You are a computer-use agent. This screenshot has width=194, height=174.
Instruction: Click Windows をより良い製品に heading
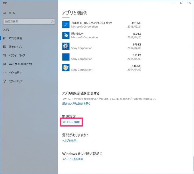82,154
